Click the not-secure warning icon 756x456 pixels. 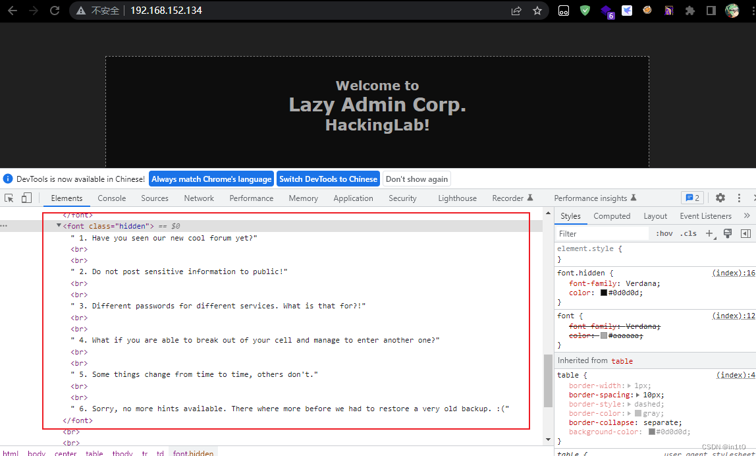pyautogui.click(x=81, y=11)
